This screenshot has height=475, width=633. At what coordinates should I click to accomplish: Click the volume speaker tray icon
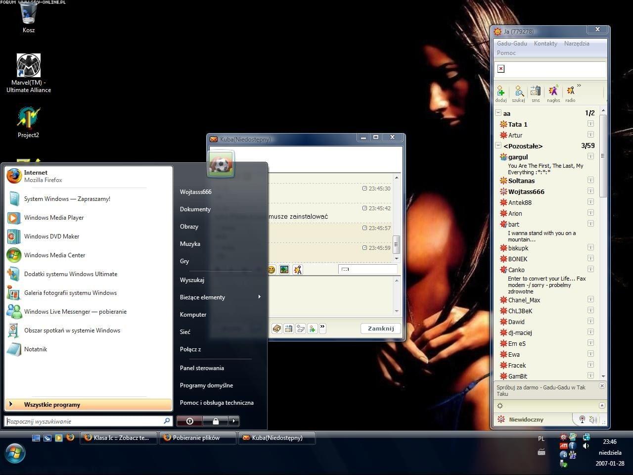(x=586, y=446)
